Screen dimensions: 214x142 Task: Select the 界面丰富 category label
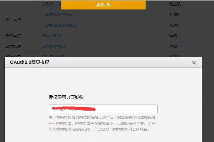13,36
